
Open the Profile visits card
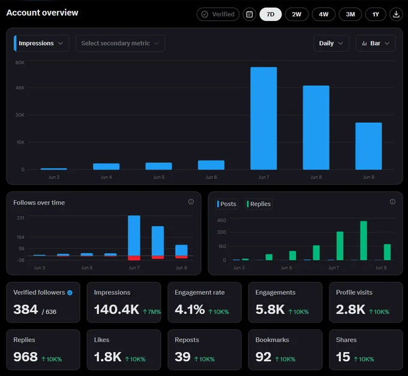[366, 302]
